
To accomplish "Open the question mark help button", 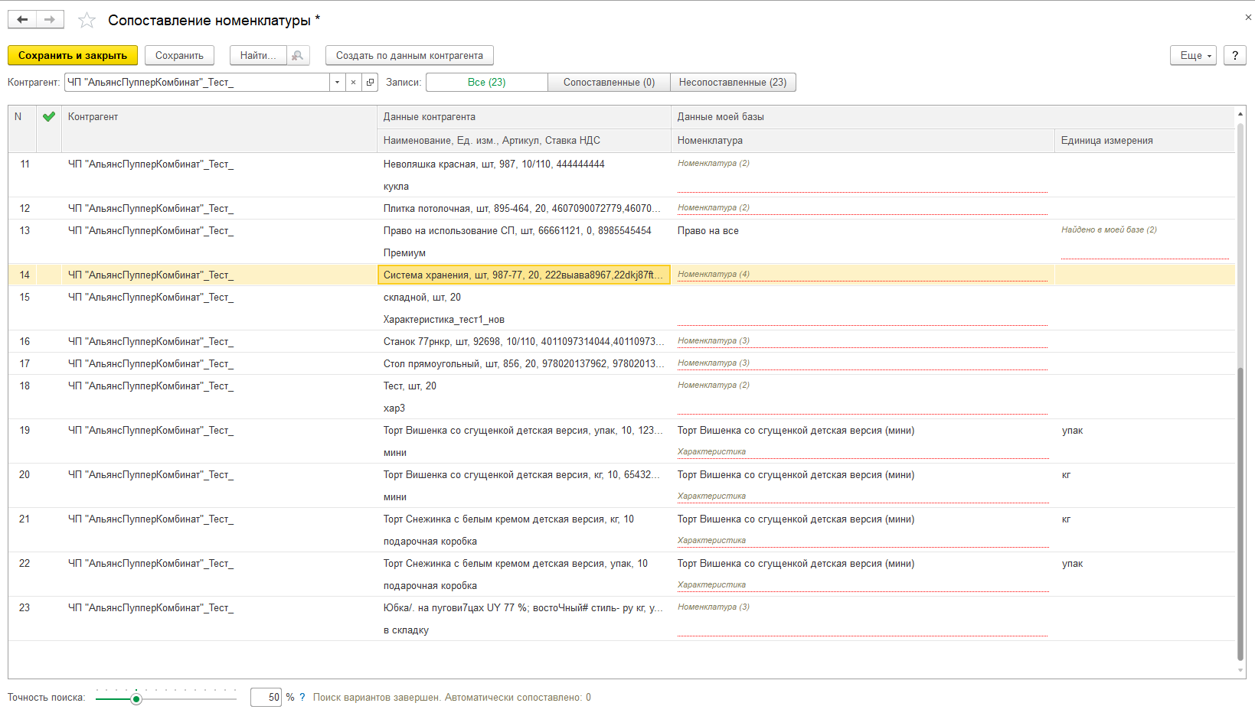I will click(x=1234, y=56).
